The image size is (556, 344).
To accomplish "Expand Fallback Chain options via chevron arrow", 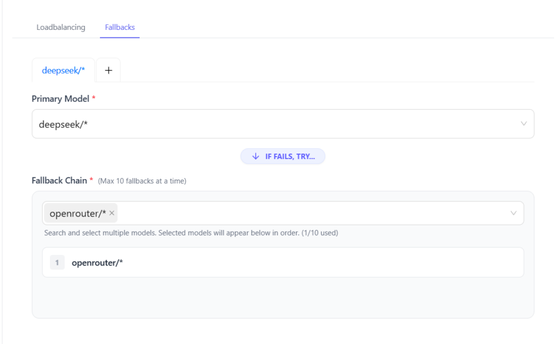I will click(x=513, y=213).
